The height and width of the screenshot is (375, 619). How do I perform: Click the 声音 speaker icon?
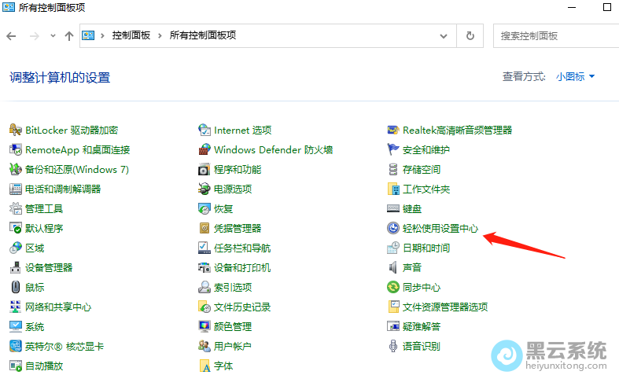(x=392, y=267)
